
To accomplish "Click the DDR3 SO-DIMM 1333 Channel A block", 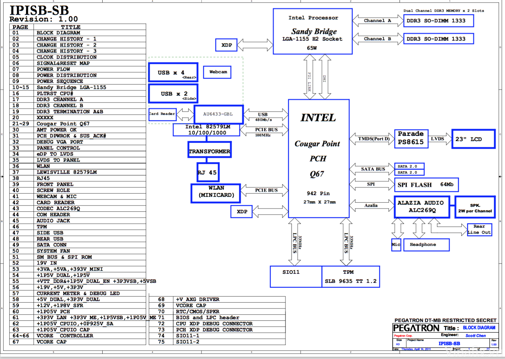I will click(x=439, y=21).
